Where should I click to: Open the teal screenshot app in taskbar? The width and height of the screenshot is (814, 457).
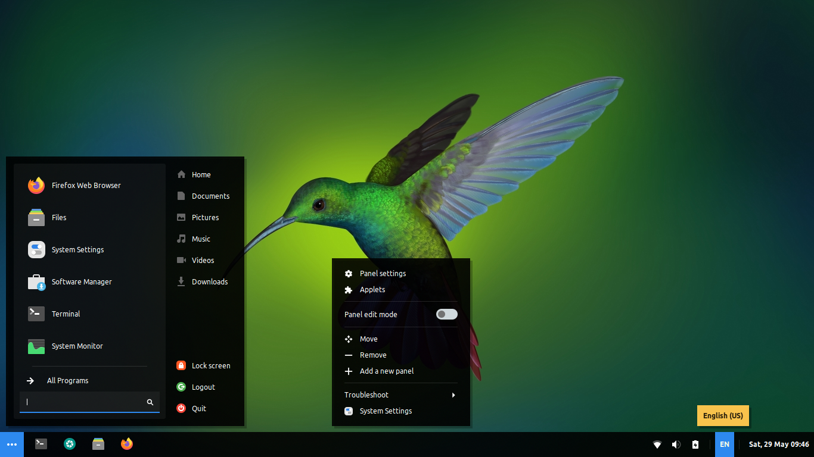pos(70,444)
